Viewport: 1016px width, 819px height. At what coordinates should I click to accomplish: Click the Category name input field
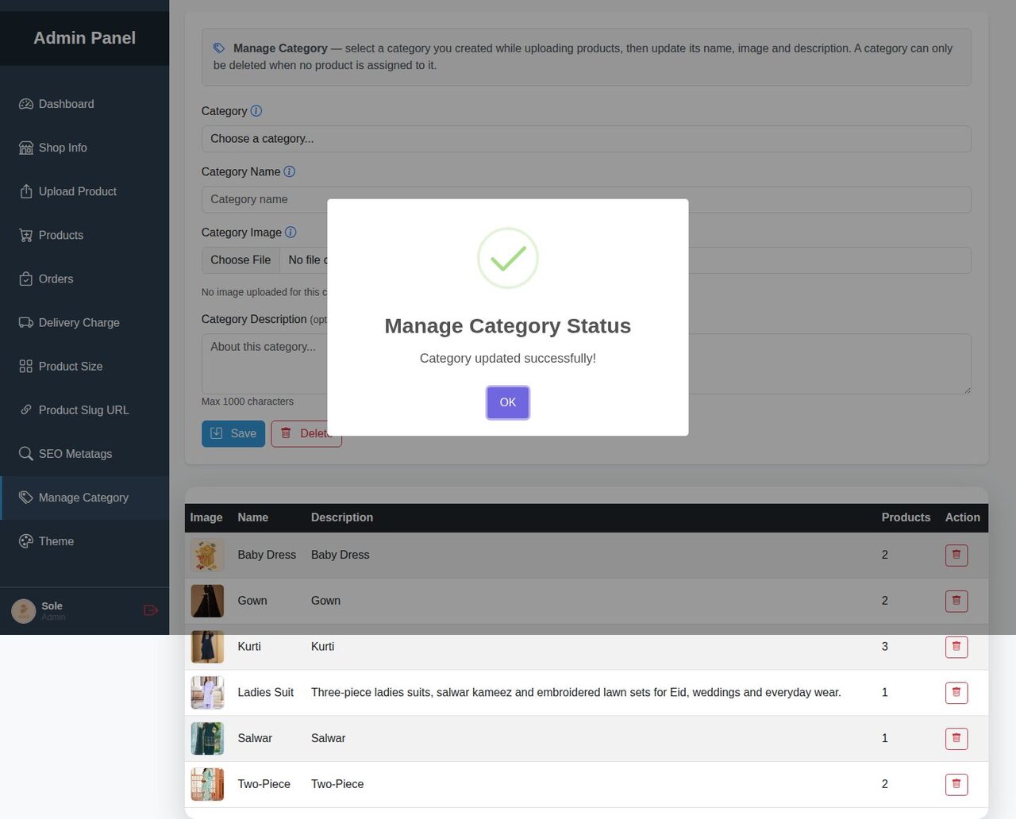pos(586,199)
